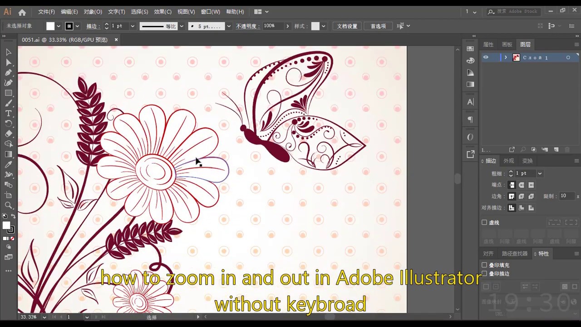The width and height of the screenshot is (581, 327).
Task: Select the Blend tool
Action: coord(9,185)
